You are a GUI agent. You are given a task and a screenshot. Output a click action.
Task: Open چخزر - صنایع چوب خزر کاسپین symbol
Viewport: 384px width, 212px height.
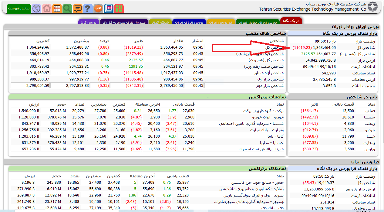coord(258,183)
